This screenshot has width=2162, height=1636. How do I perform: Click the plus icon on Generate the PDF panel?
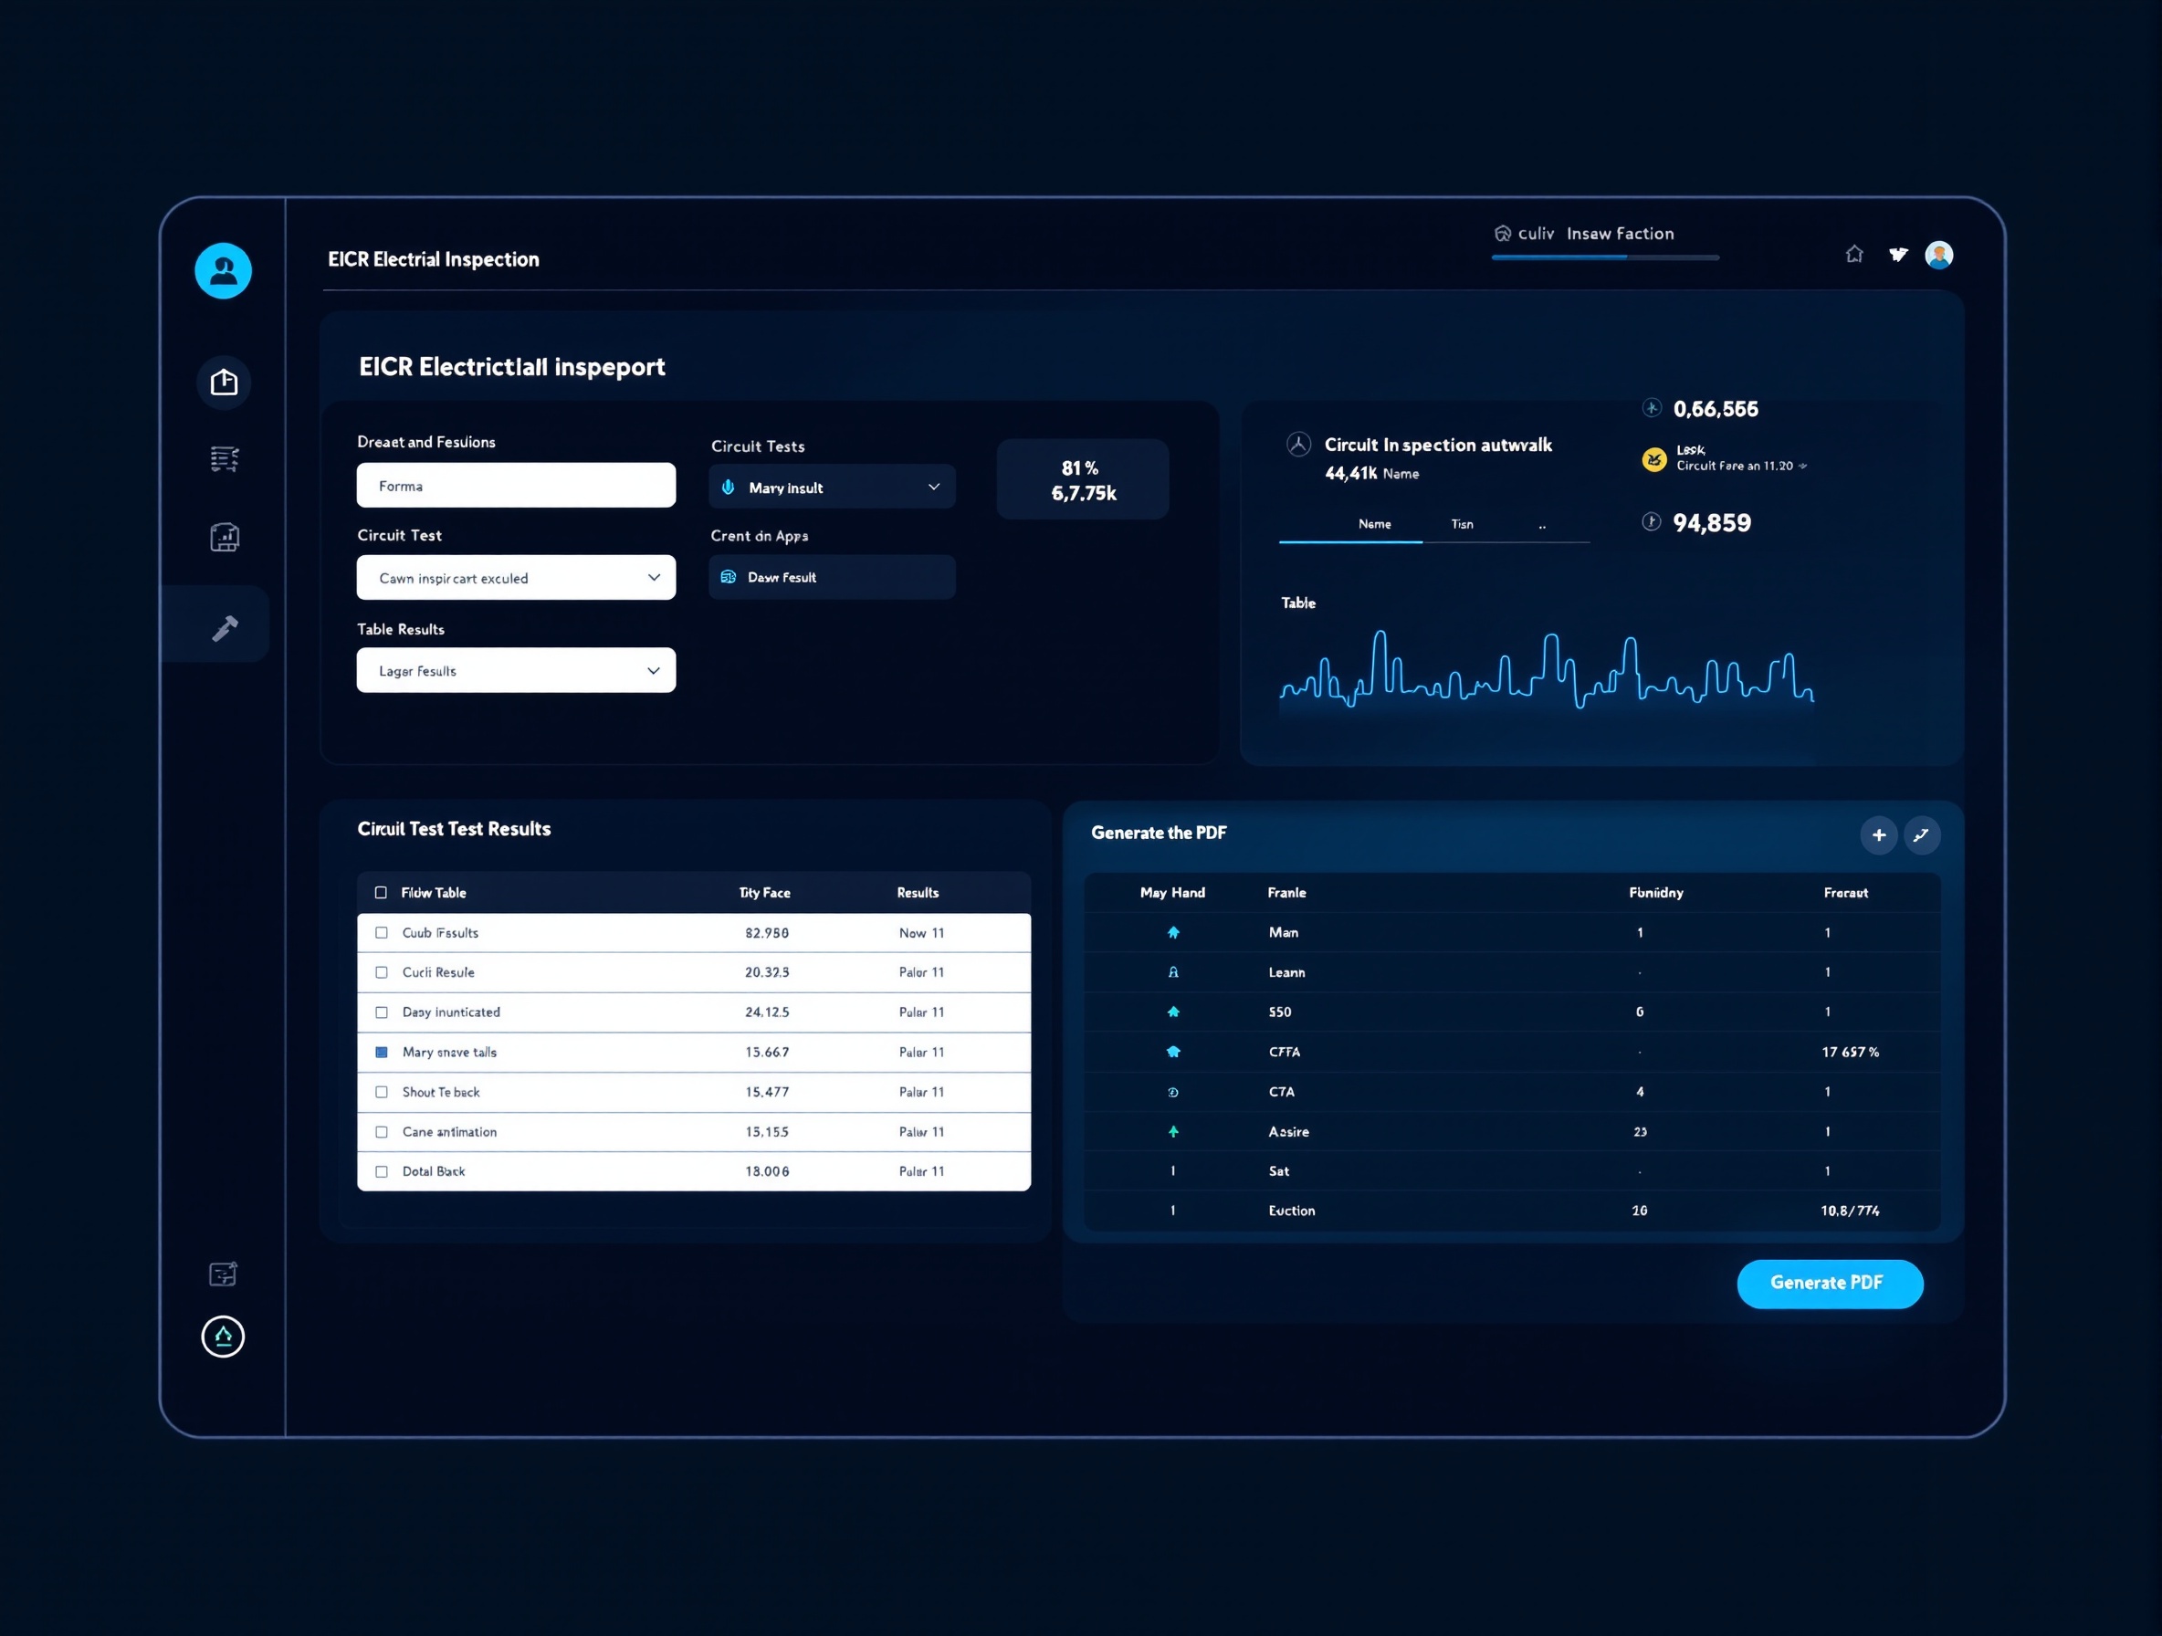1879,834
